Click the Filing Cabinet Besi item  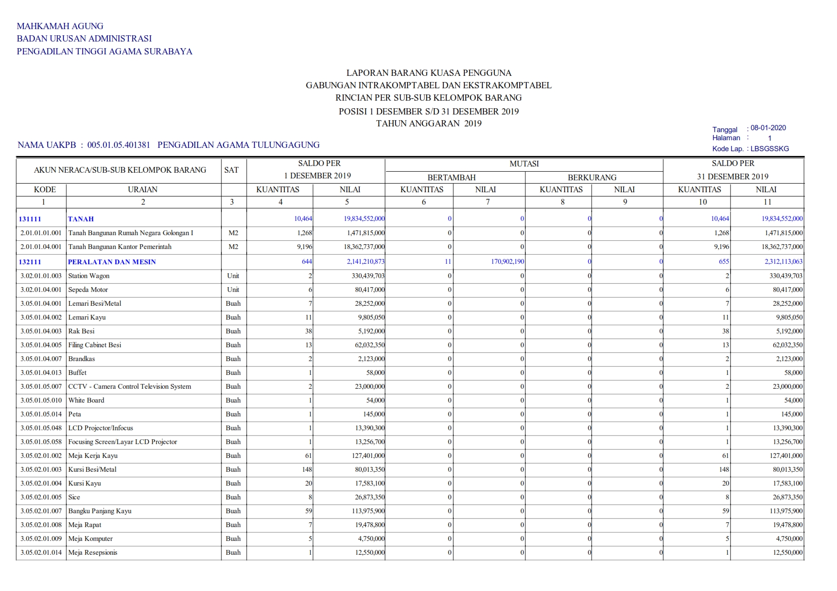(x=94, y=345)
